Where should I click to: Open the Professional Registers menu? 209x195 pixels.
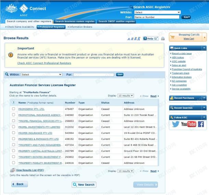tap(51, 27)
